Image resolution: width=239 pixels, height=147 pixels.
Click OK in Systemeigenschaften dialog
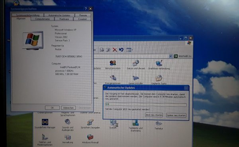tap(52, 108)
